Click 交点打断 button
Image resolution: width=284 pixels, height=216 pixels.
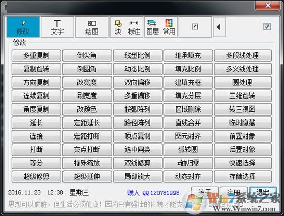tap(87, 149)
